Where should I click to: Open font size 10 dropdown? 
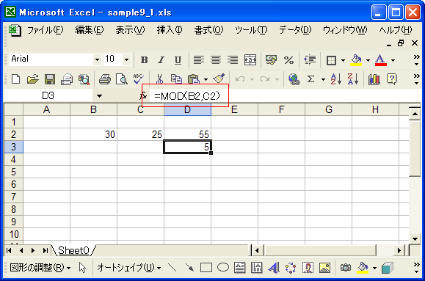tap(126, 59)
